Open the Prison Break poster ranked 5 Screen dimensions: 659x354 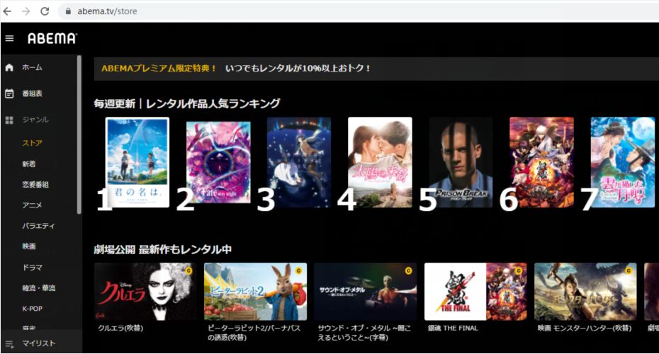(461, 163)
